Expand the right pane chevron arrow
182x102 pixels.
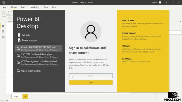pyautogui.click(x=180, y=26)
